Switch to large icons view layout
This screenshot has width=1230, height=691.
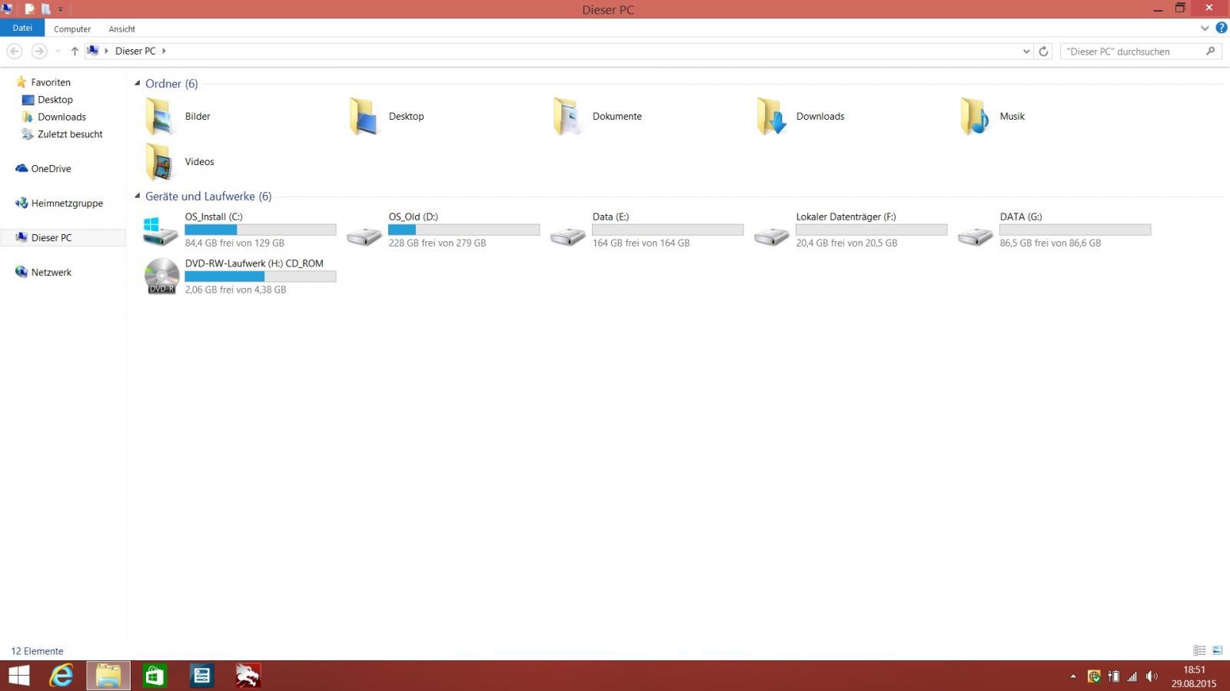click(x=1217, y=650)
